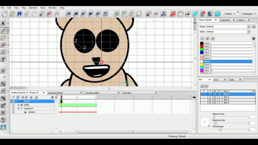
Task: Open the palette Name dropdown
Action: click(248, 26)
